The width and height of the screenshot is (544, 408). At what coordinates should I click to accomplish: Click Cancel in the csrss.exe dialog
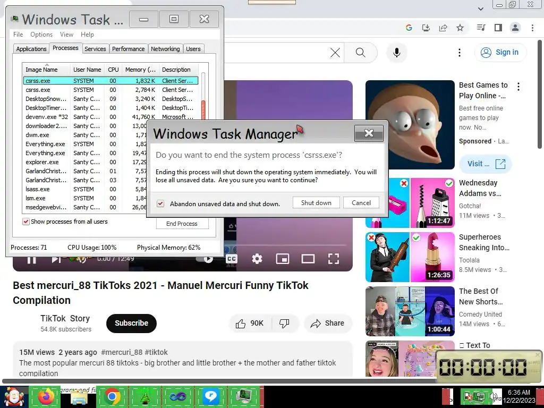361,202
